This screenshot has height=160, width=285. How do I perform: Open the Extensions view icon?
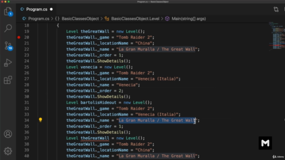coord(8,80)
